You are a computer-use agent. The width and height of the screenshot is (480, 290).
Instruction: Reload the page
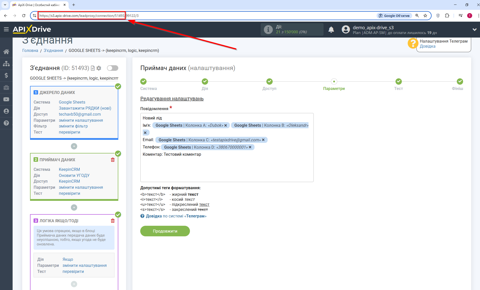pyautogui.click(x=24, y=16)
